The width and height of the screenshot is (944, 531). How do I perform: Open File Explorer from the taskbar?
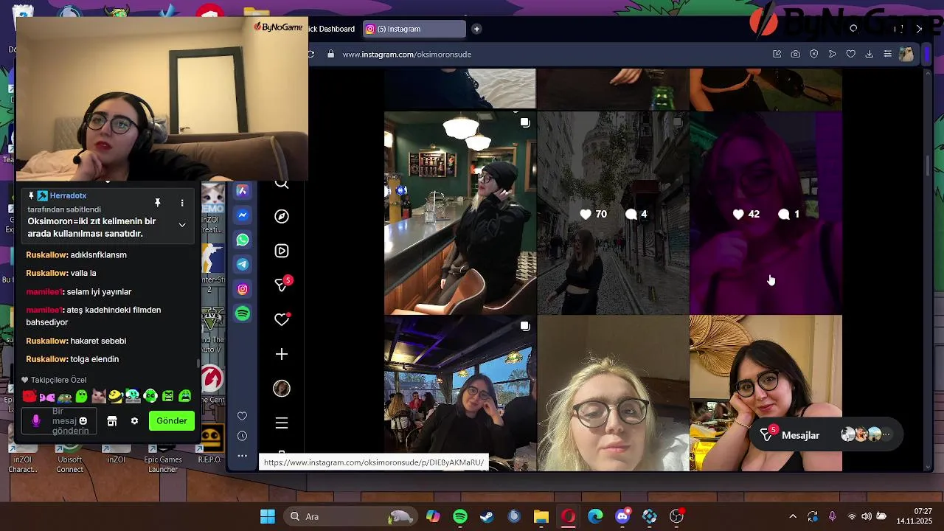[541, 516]
